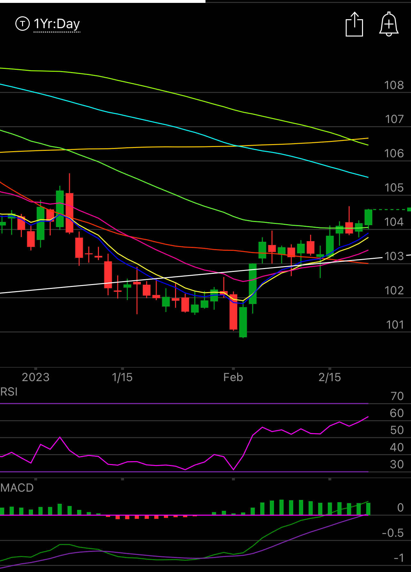The width and height of the screenshot is (411, 572).
Task: Tap the share/export icon
Action: pyautogui.click(x=354, y=24)
